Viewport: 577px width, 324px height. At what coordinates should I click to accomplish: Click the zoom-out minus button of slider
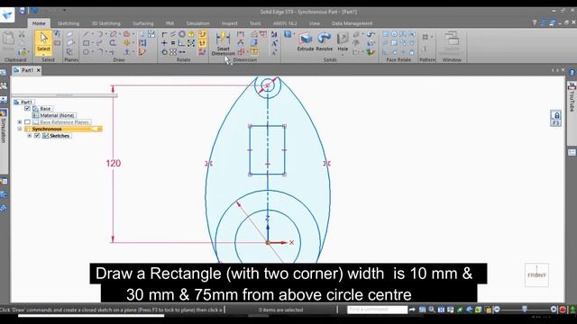tap(497, 310)
